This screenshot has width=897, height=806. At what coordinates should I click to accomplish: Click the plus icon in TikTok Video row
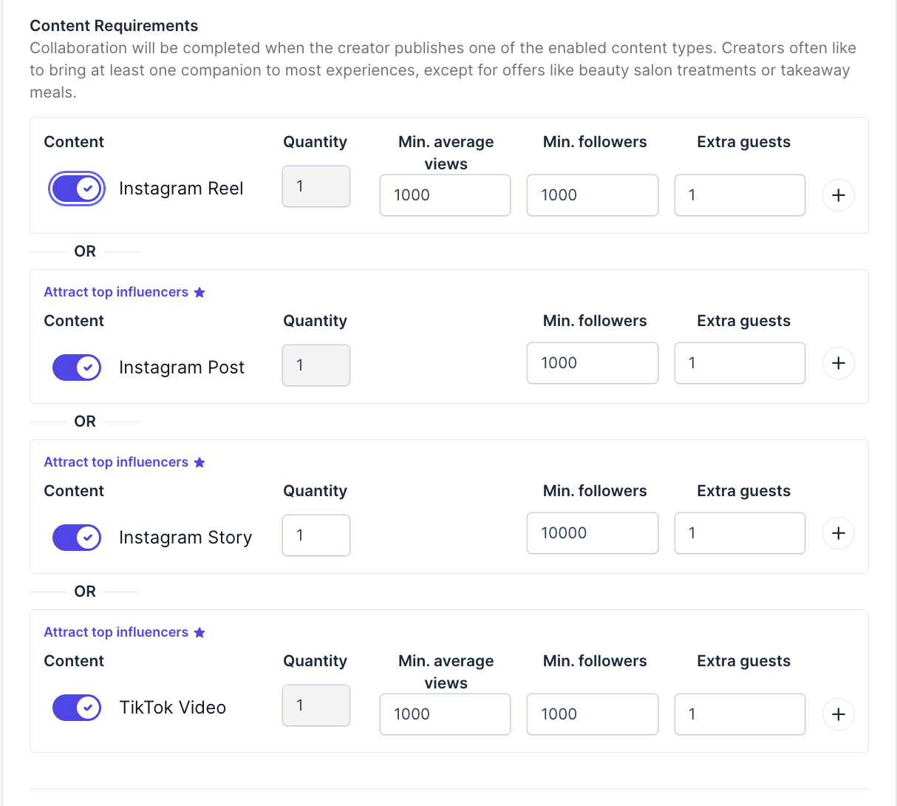839,714
